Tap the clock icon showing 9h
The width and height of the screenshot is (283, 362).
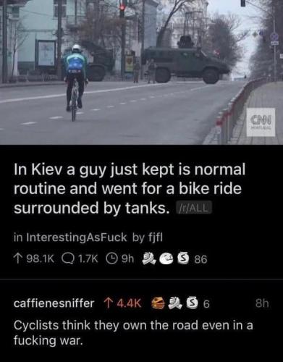[111, 259]
